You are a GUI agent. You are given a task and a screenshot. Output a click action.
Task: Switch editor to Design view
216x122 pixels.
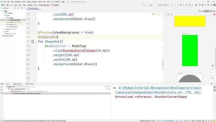point(213,11)
